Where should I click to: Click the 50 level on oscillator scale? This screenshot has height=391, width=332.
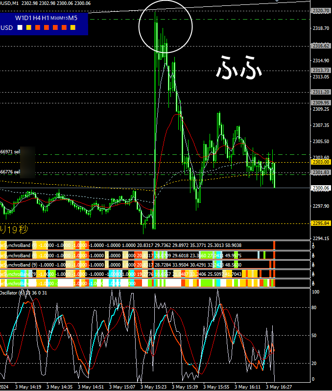pyautogui.click(x=314, y=336)
